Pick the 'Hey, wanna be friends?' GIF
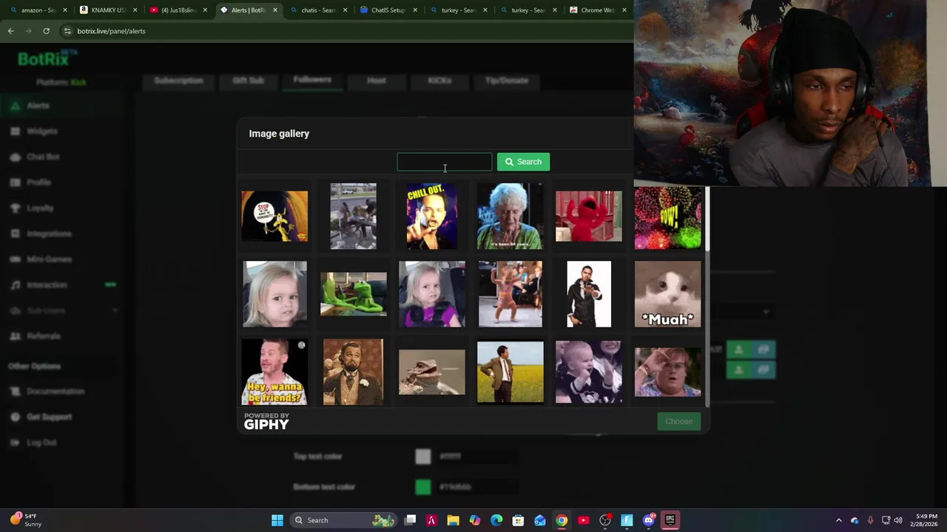 click(x=274, y=372)
